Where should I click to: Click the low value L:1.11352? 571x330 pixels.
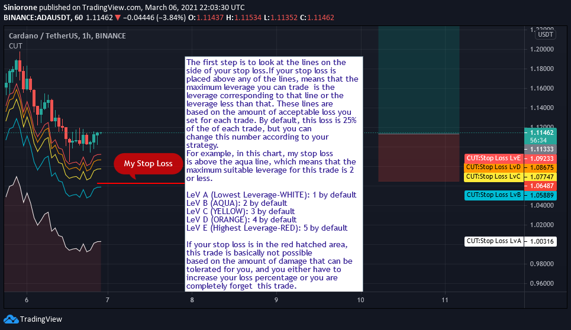click(280, 18)
